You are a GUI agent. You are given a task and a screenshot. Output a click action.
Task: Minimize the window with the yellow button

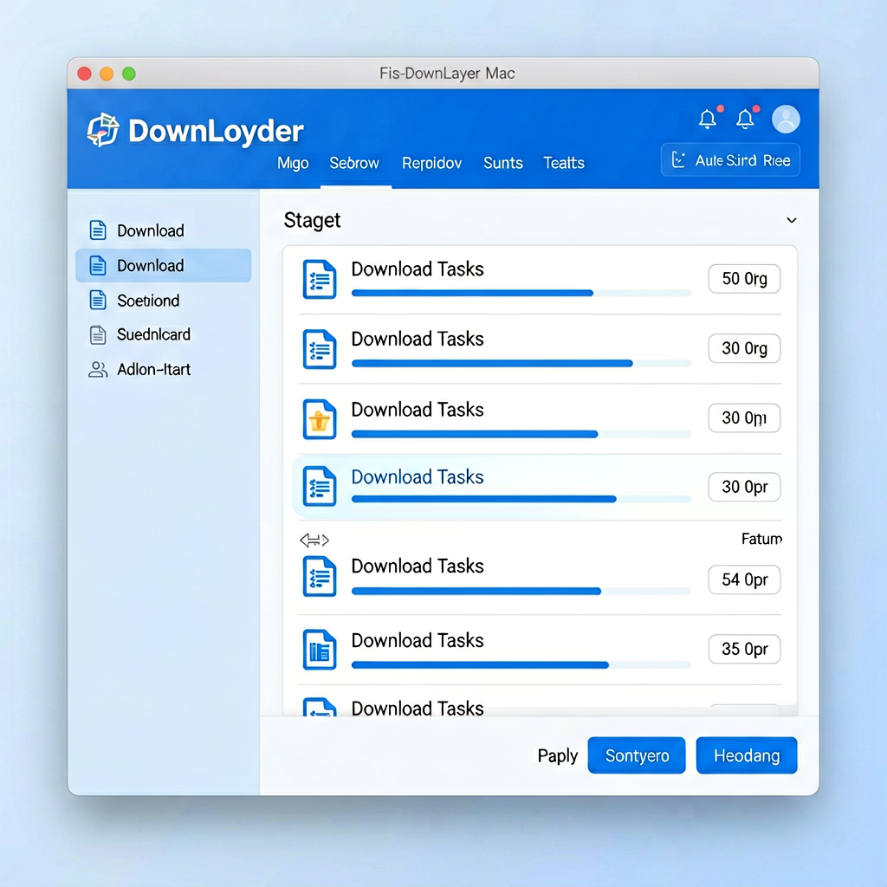point(107,74)
